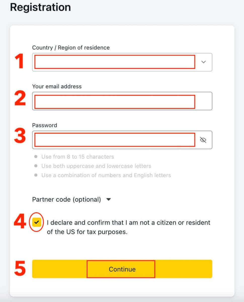Focus the email address input field
244x302 pixels.
point(115,101)
